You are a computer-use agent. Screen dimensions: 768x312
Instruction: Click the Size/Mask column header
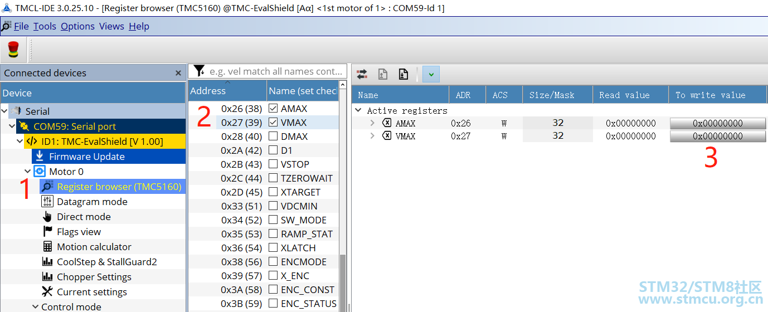coord(558,95)
